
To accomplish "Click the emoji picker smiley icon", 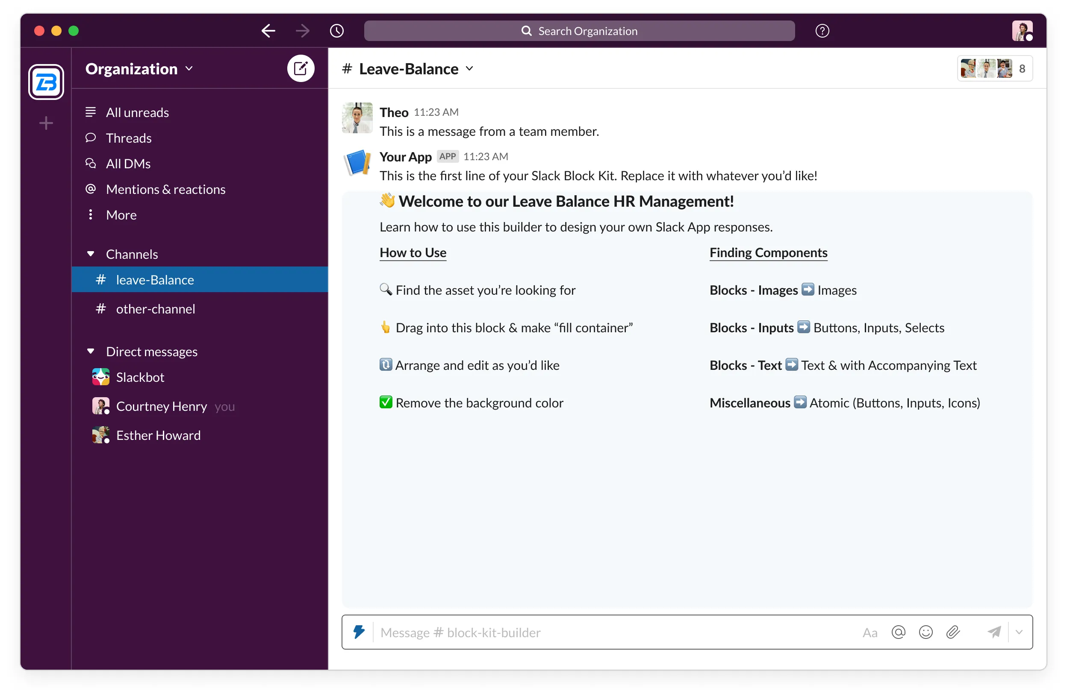I will tap(927, 631).
